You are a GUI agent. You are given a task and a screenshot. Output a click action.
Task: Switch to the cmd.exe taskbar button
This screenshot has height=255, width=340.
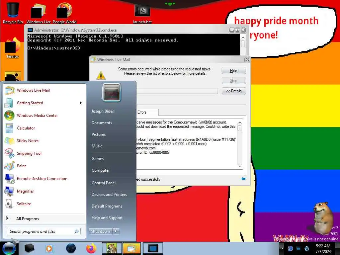[153, 248]
